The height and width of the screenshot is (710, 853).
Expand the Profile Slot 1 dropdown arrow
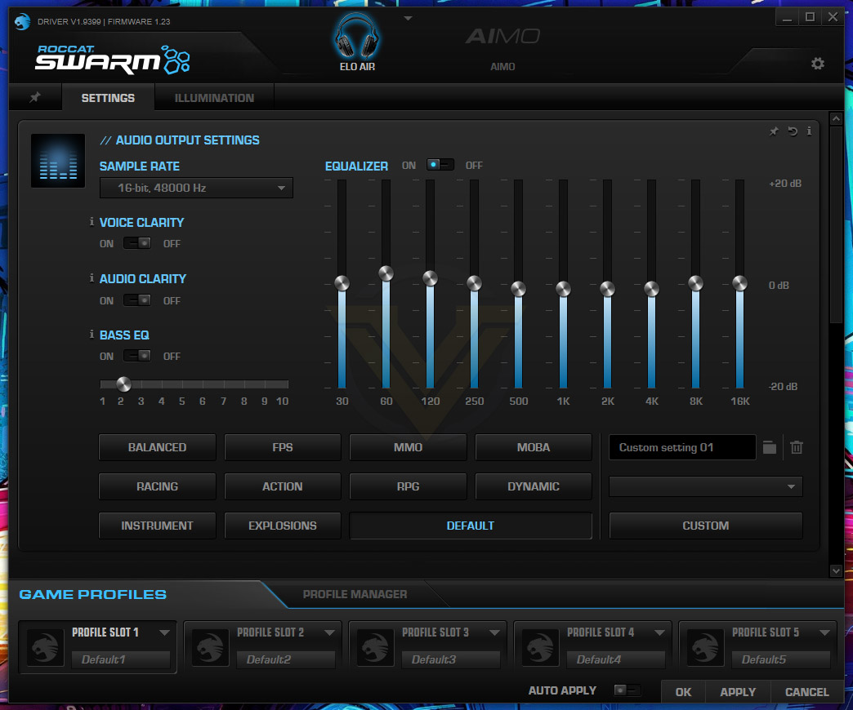point(164,632)
